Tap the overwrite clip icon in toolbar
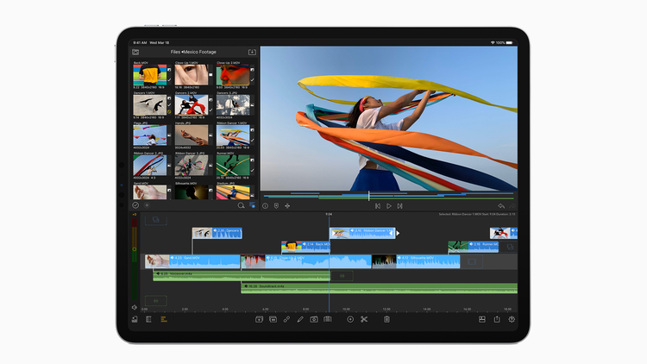Screen dimensions: 647x364 273,319
